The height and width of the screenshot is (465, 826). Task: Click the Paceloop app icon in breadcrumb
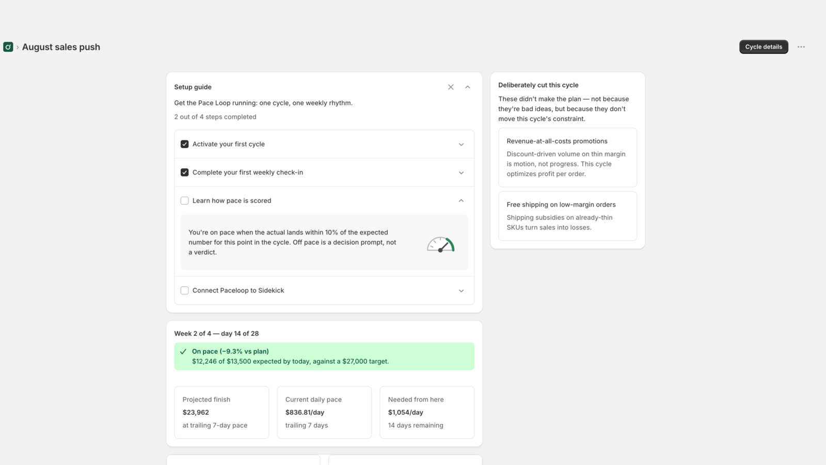[x=8, y=47]
